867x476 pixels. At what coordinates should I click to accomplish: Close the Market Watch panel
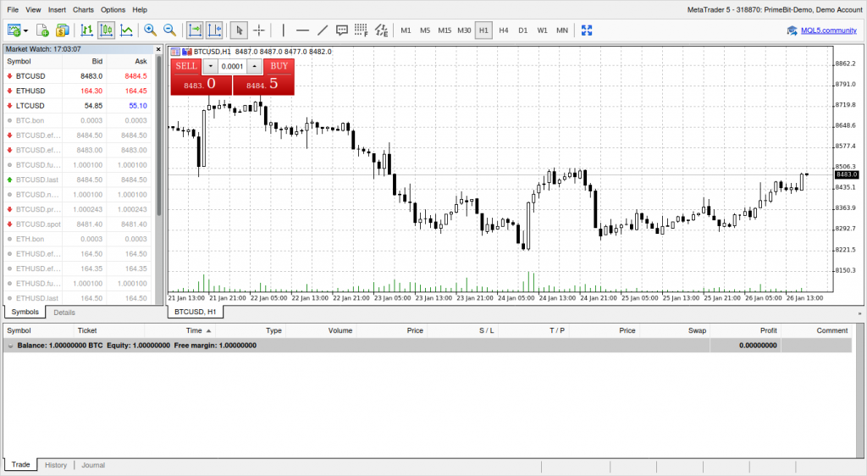coord(158,49)
